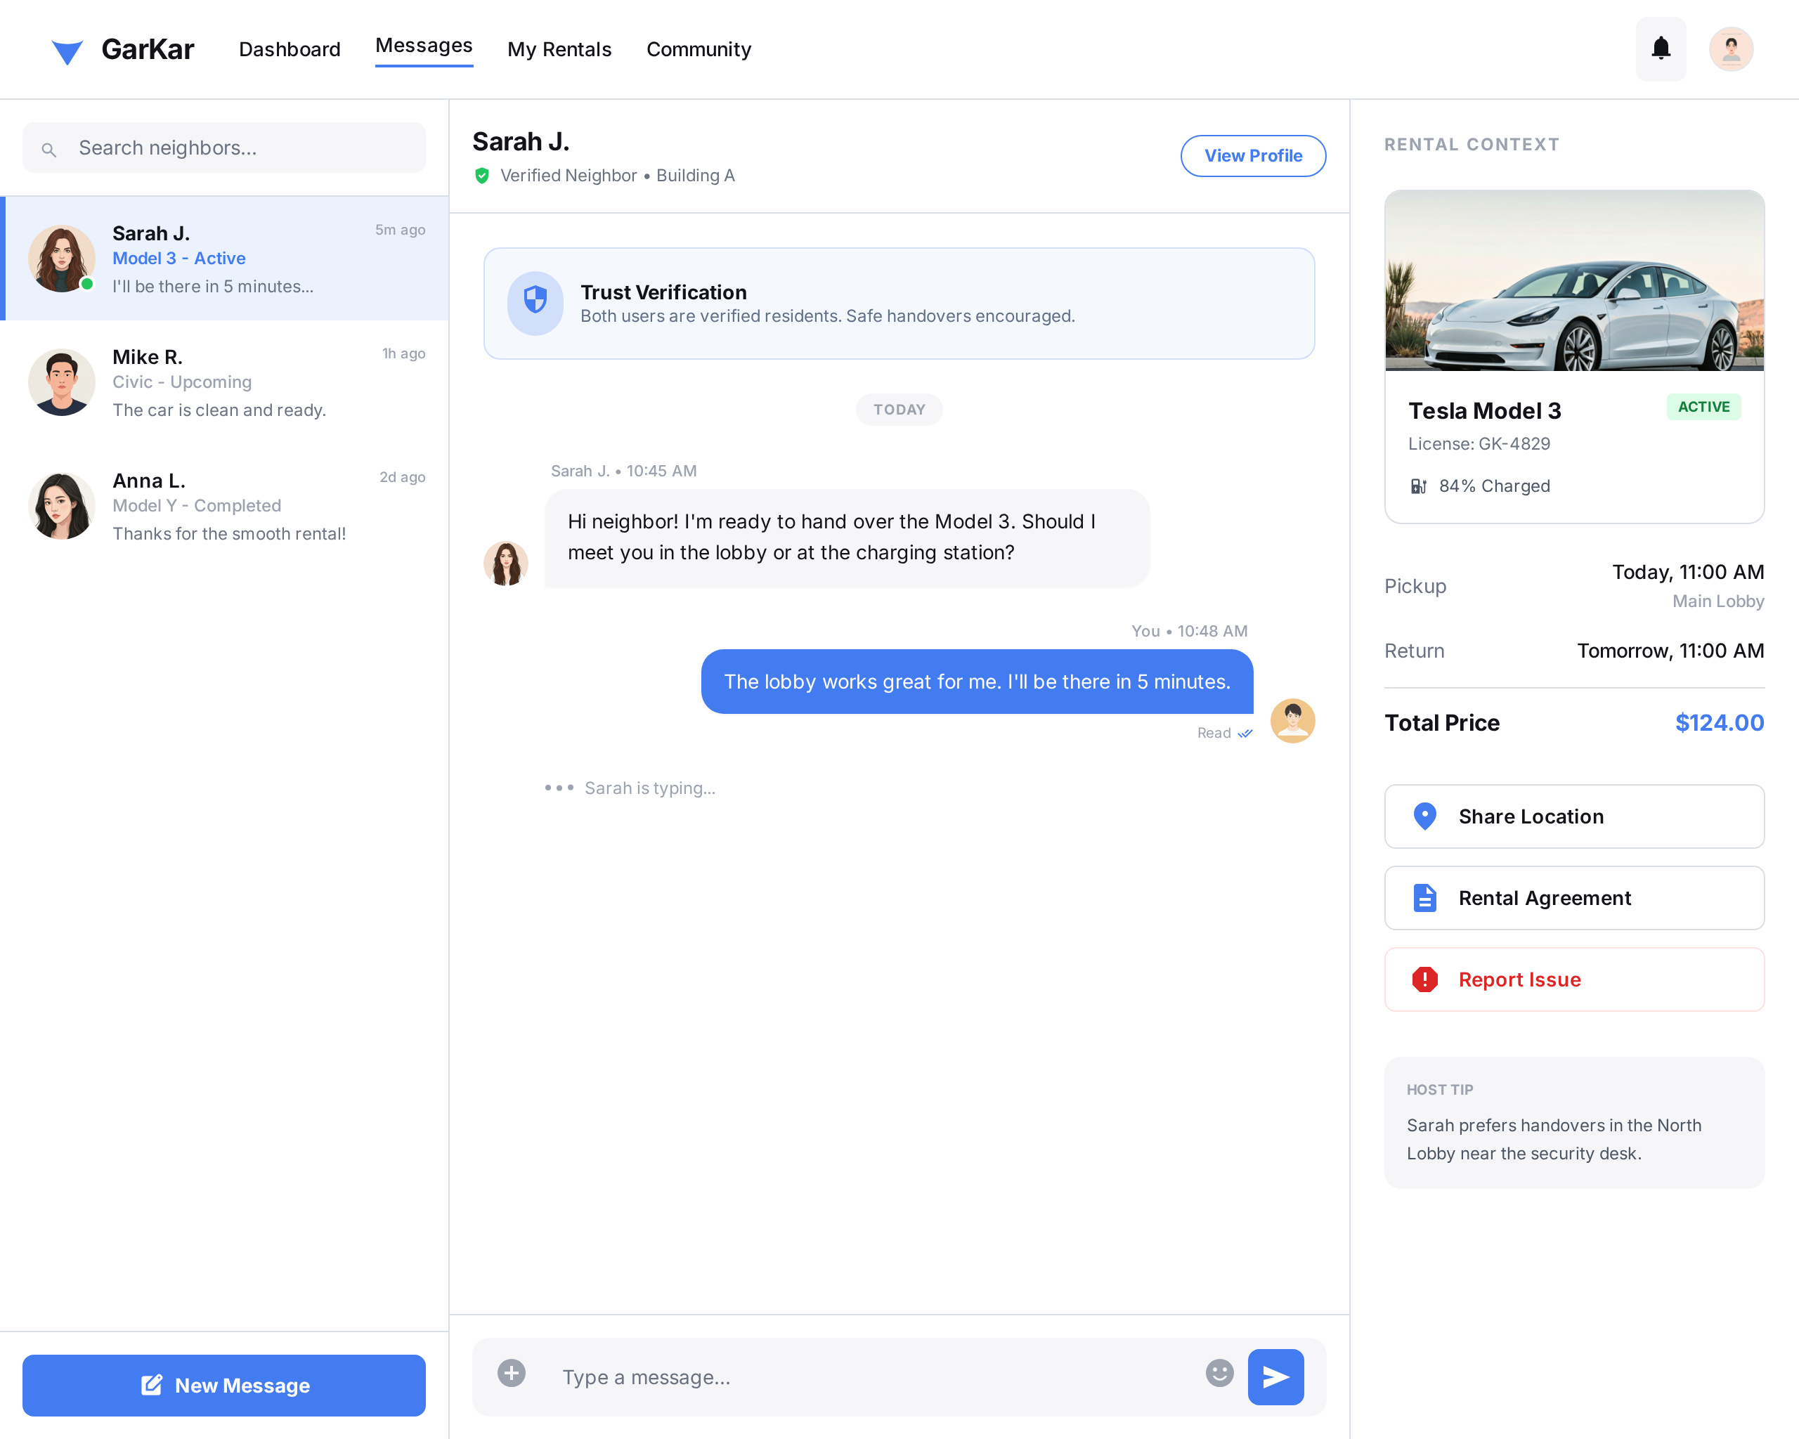Focus the Search neighbors field
Image resolution: width=1799 pixels, height=1439 pixels.
click(x=223, y=148)
